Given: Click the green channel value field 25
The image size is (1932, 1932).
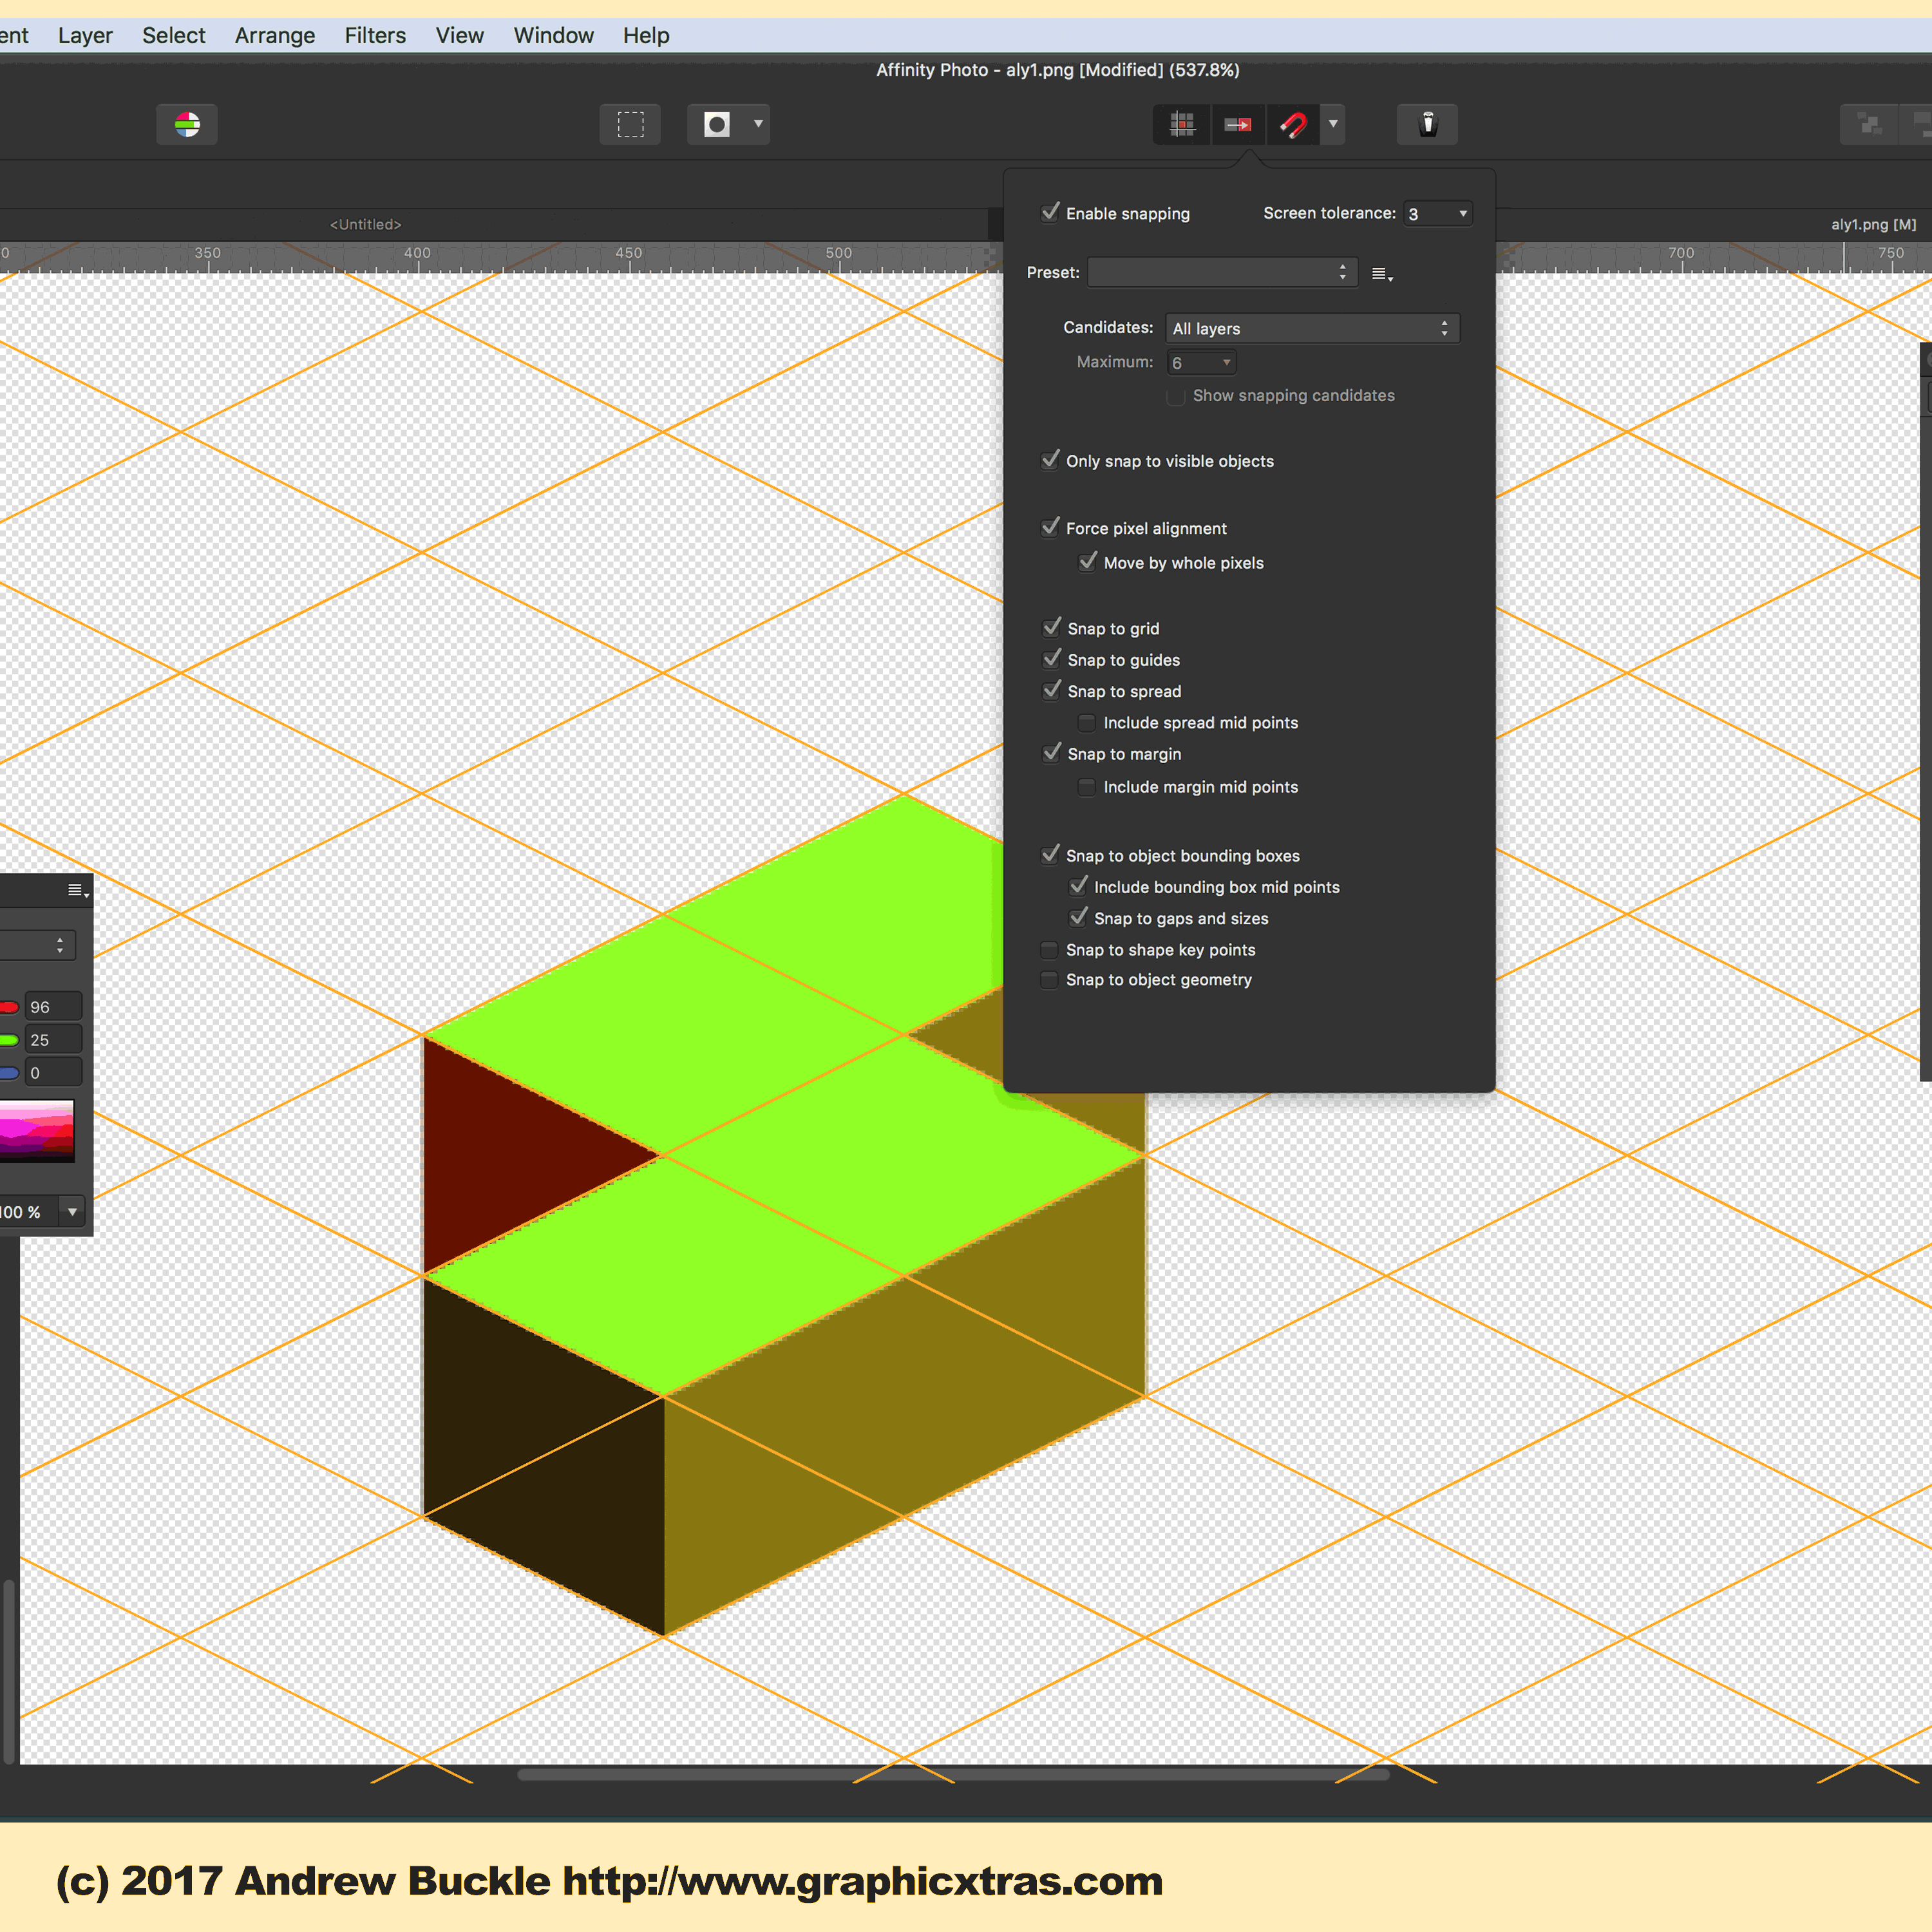Looking at the screenshot, I should point(53,1040).
